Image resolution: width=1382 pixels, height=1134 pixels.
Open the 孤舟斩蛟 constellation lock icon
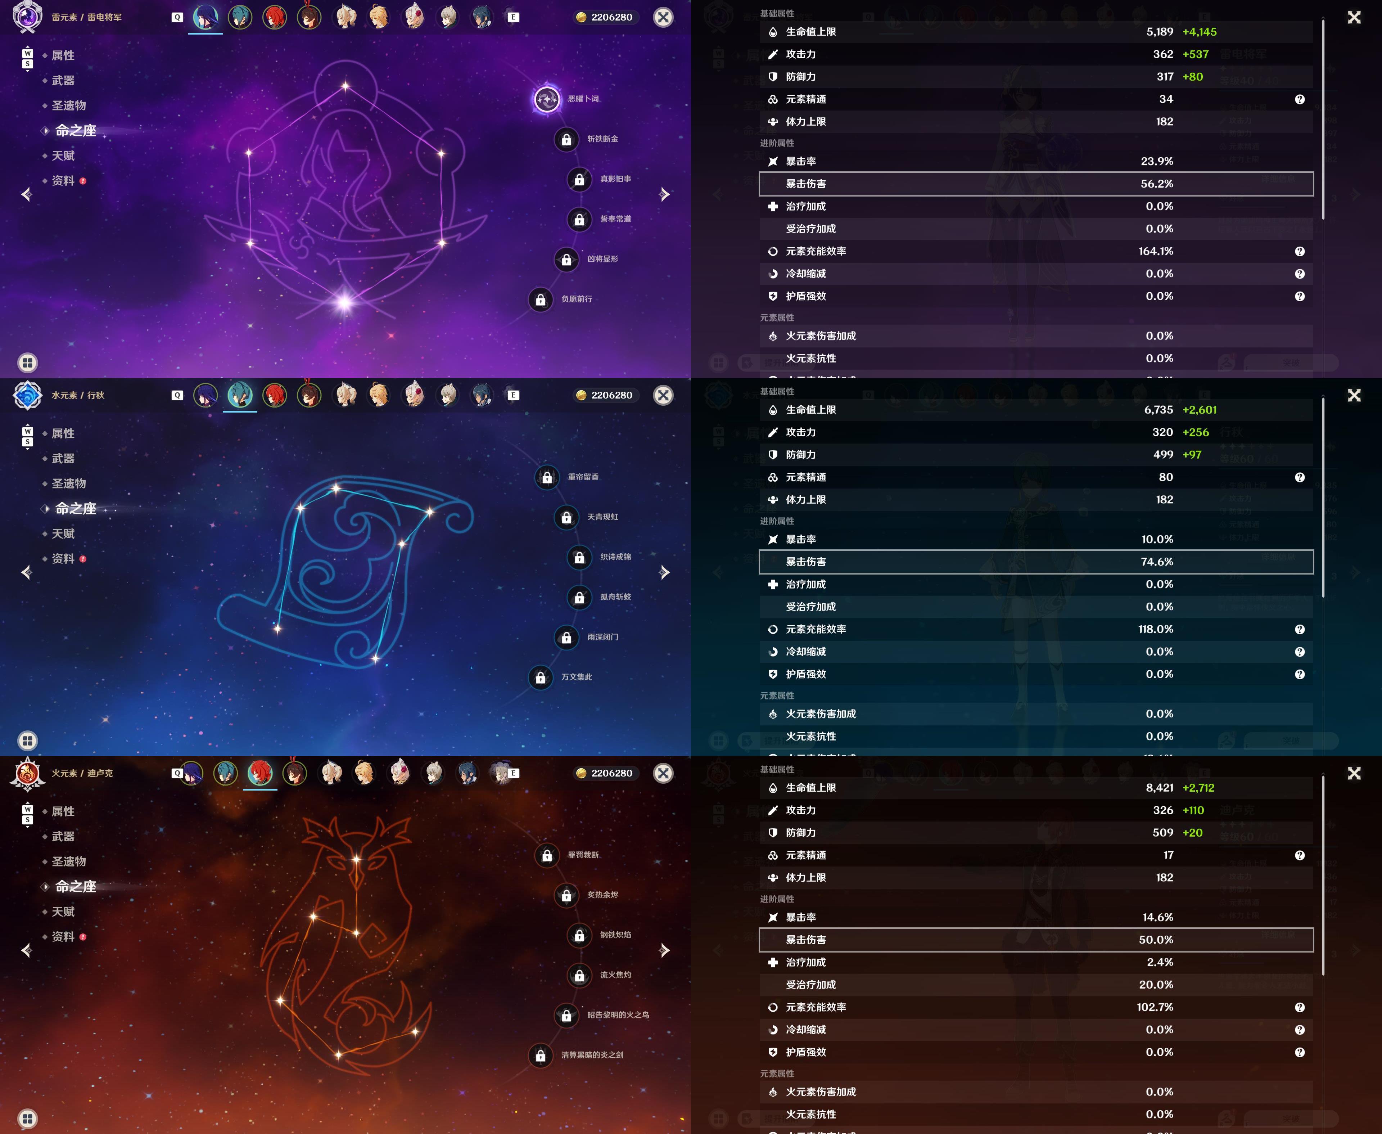579,597
